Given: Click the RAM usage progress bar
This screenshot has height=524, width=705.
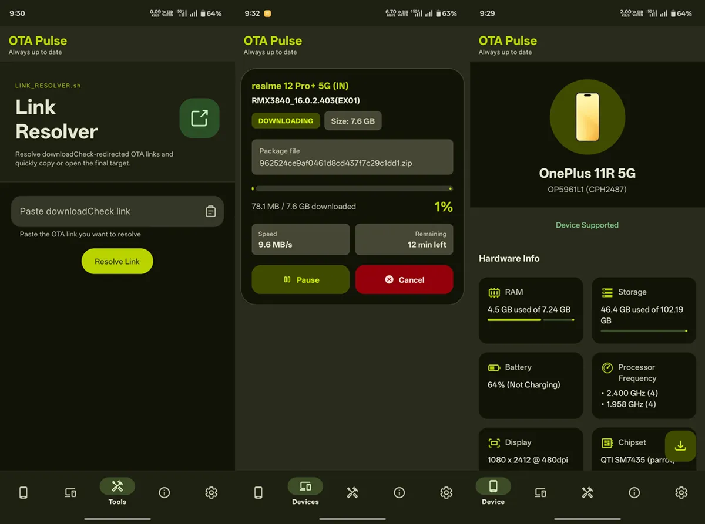Looking at the screenshot, I should 531,320.
